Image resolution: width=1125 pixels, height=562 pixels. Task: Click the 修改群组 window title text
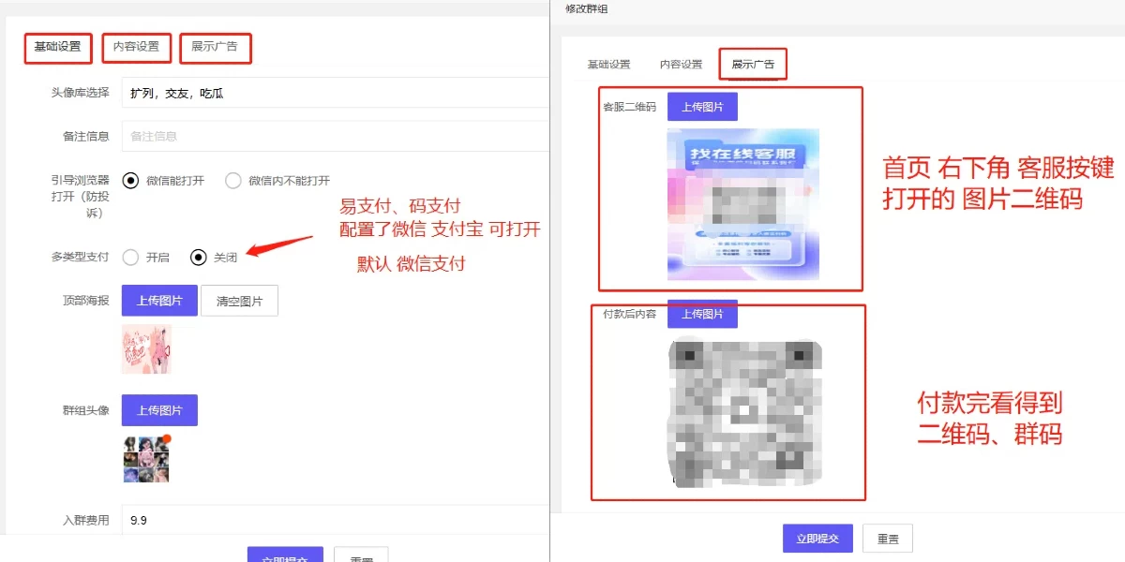(x=587, y=7)
